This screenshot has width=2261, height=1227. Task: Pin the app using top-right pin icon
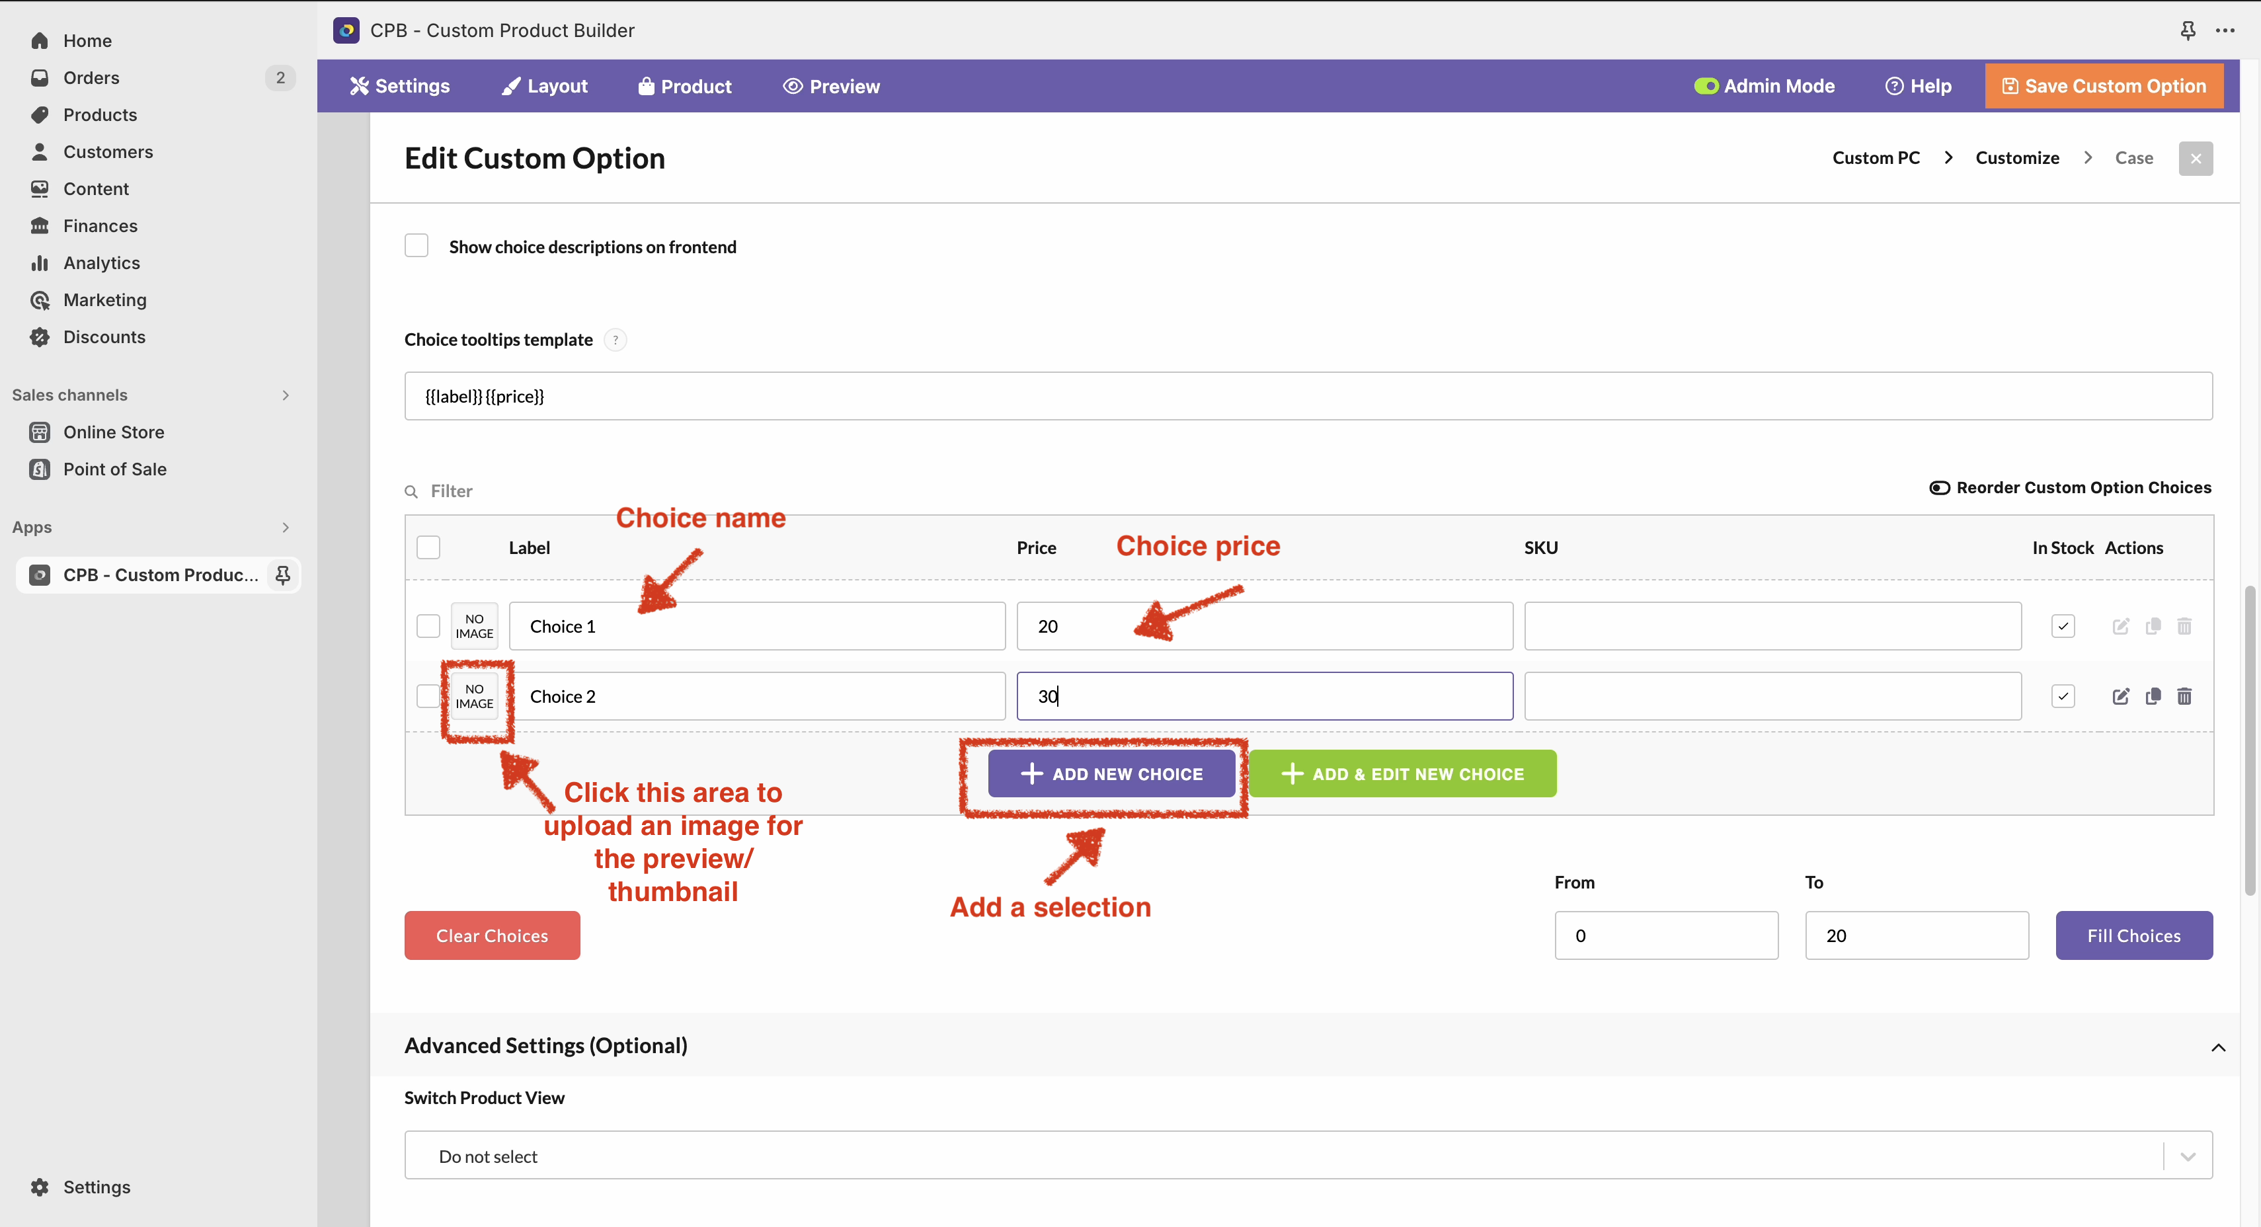click(2188, 30)
